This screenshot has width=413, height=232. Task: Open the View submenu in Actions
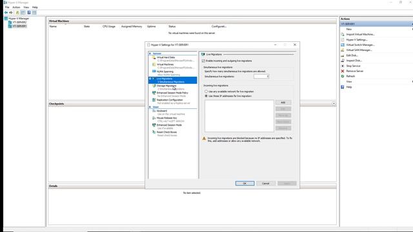349,82
